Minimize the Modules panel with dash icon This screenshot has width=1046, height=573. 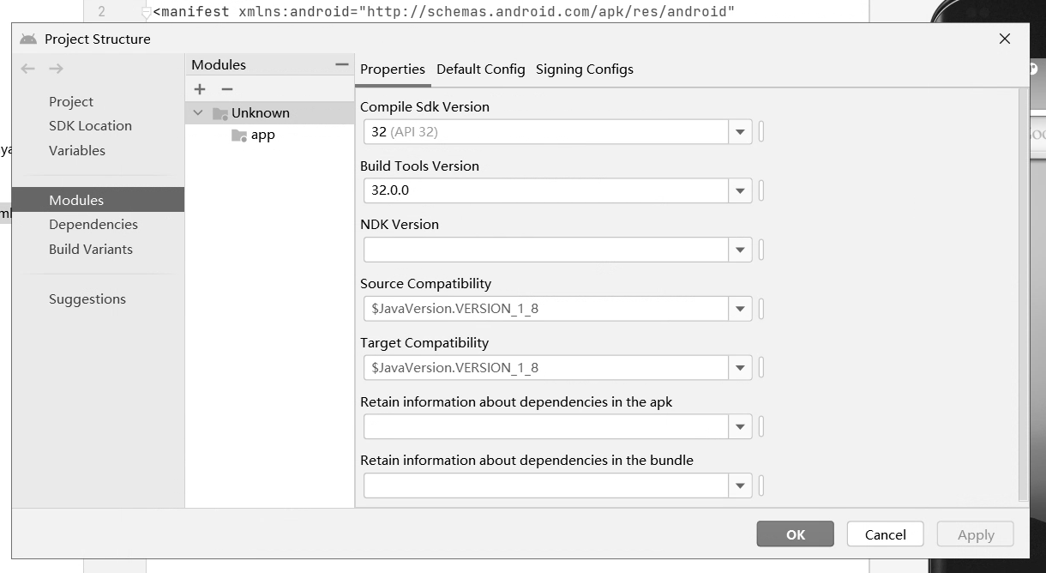pos(342,64)
